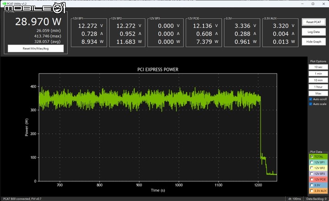Click the 3.3V wattage 0.961
Image resolution: width=329 pixels, height=201 pixels.
[242, 42]
